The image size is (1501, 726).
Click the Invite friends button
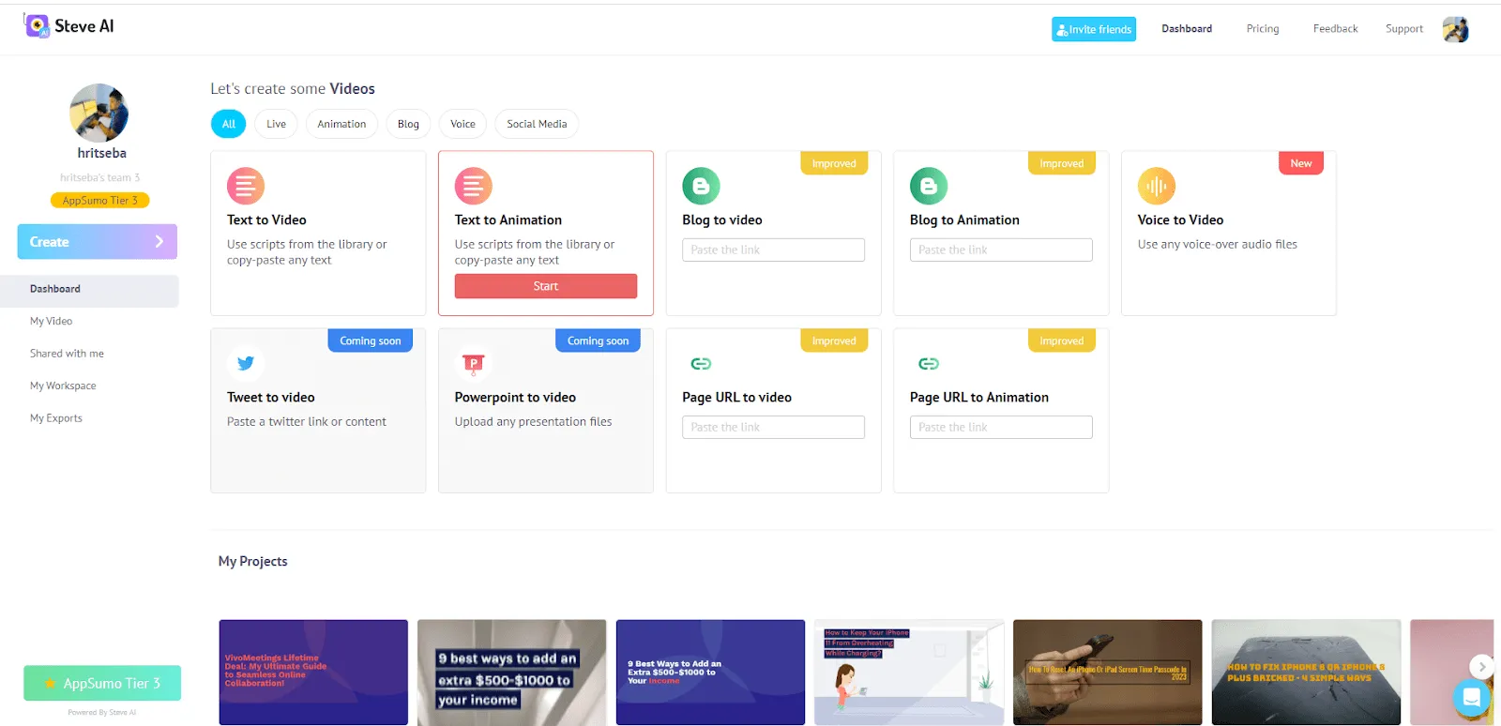pyautogui.click(x=1094, y=29)
